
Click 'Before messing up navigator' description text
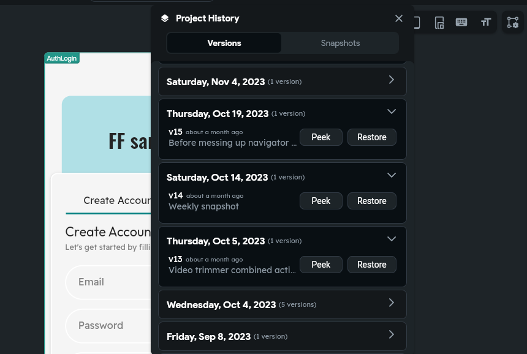[x=232, y=143]
